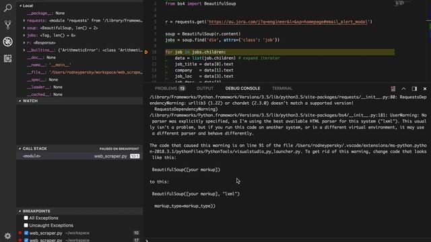Clear the debug console output icon

[393, 89]
